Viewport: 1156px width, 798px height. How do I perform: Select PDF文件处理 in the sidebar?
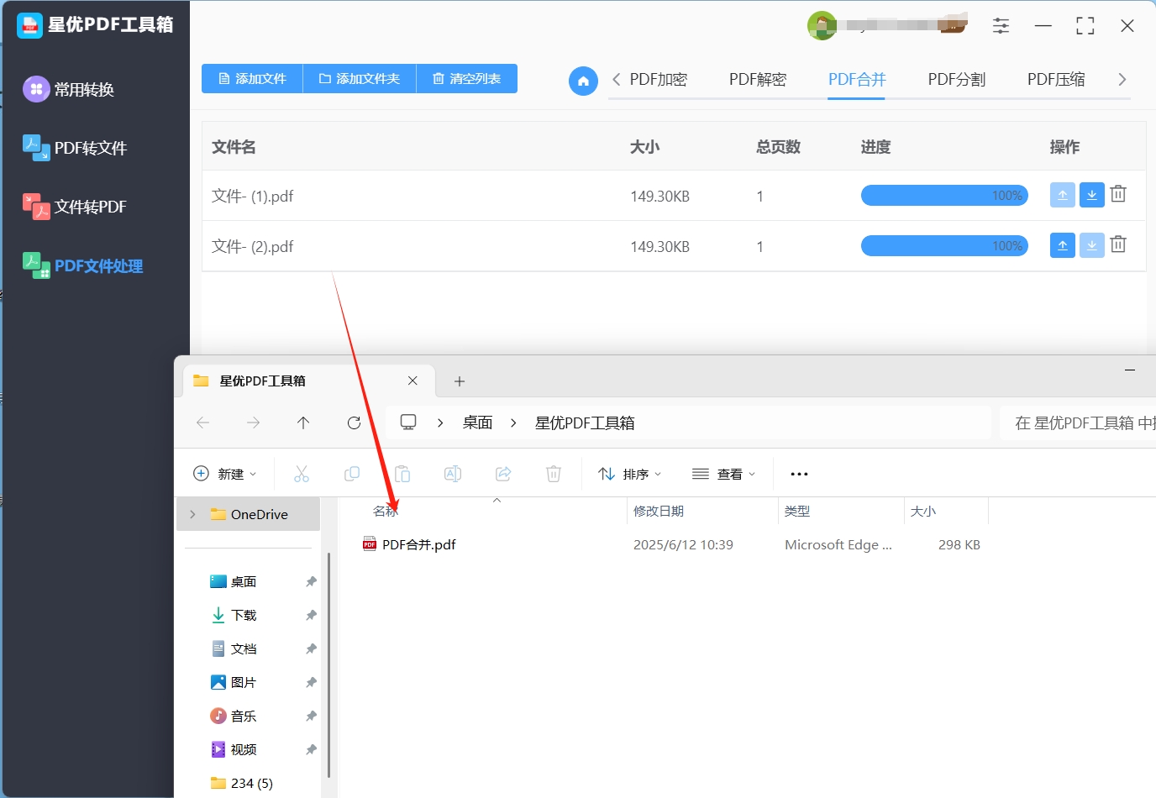pyautogui.click(x=82, y=266)
